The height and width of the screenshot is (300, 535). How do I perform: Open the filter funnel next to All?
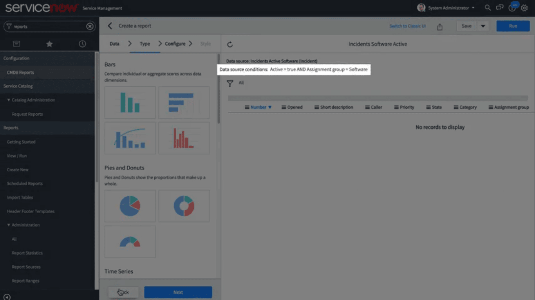click(230, 83)
